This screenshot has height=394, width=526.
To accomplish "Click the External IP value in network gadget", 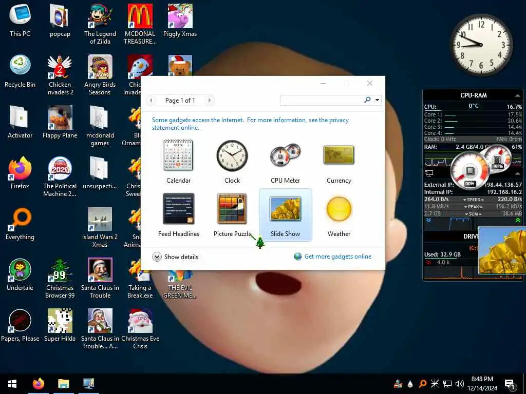I will click(x=503, y=185).
